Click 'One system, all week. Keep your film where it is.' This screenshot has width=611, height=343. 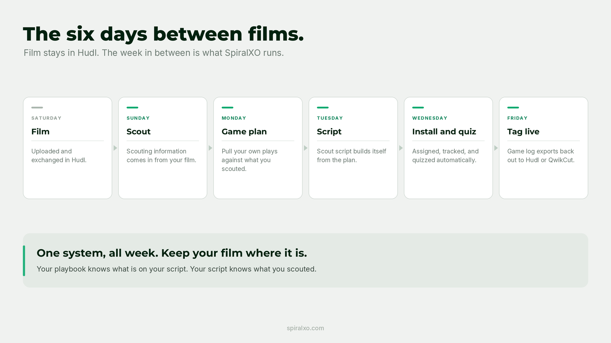[172, 253]
